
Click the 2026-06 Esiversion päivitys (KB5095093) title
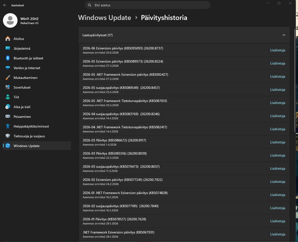point(123,48)
